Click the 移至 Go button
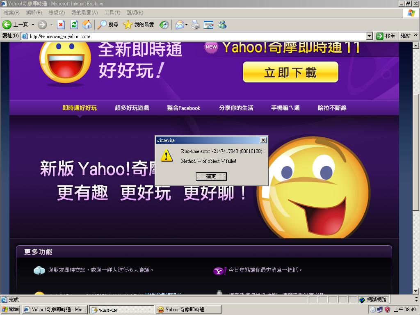420x315 pixels. coord(386,36)
